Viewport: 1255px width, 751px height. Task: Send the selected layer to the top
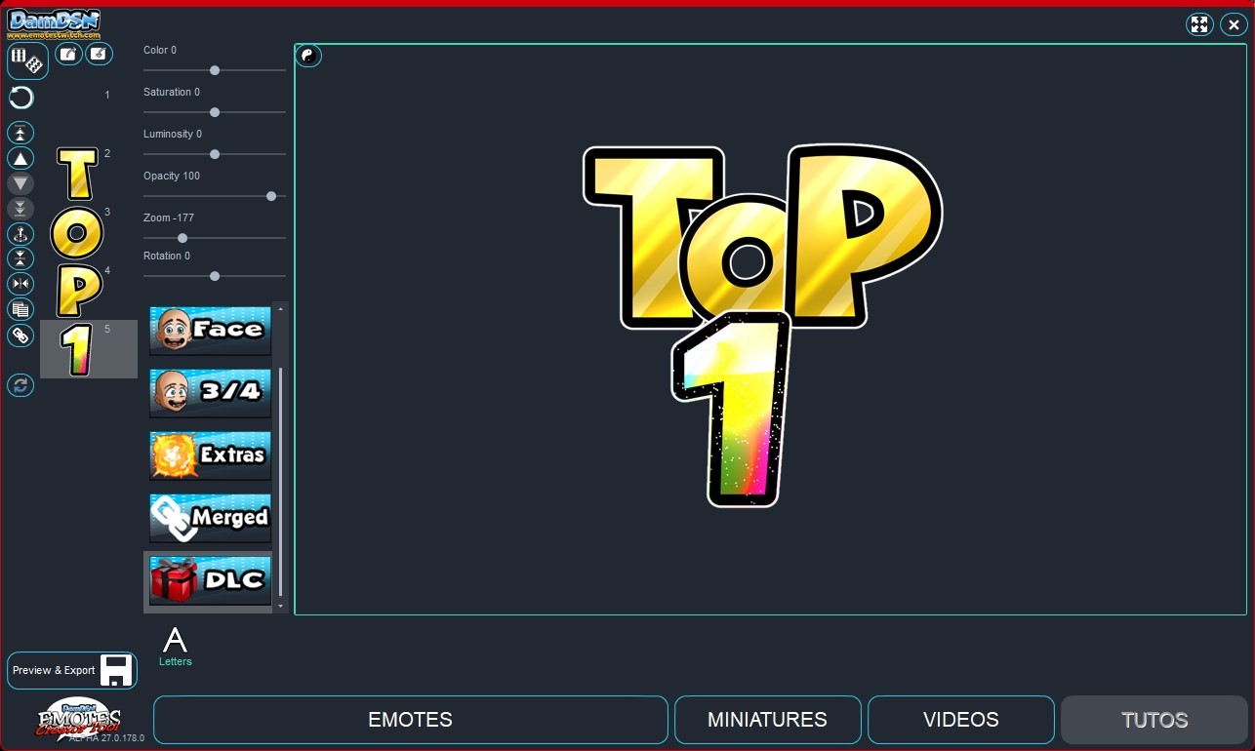20,132
